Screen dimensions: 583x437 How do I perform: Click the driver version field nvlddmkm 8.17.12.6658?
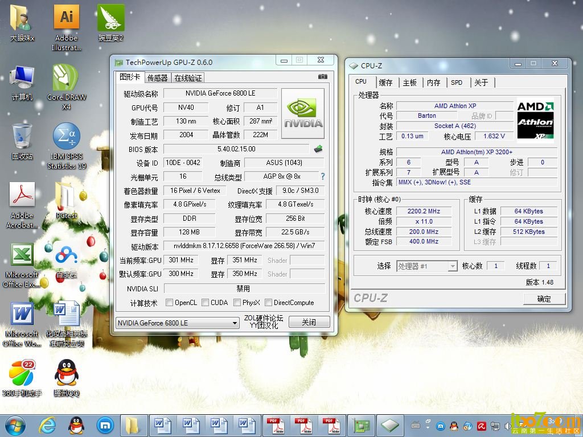[244, 246]
